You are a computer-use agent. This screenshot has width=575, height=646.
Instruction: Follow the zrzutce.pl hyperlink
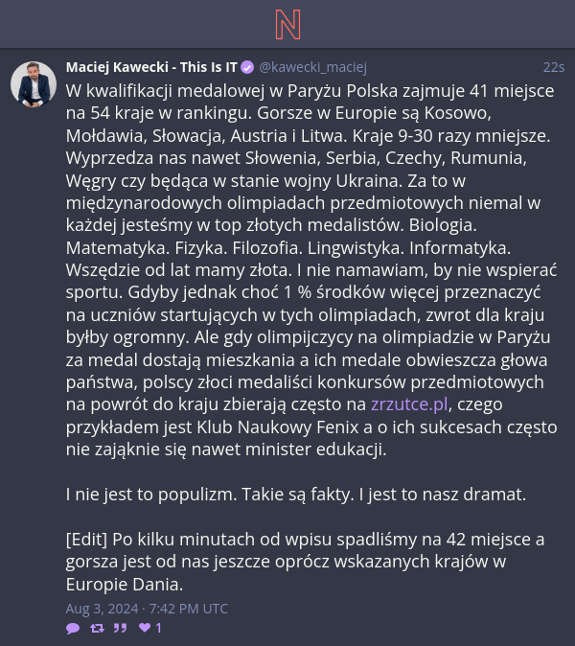point(409,404)
